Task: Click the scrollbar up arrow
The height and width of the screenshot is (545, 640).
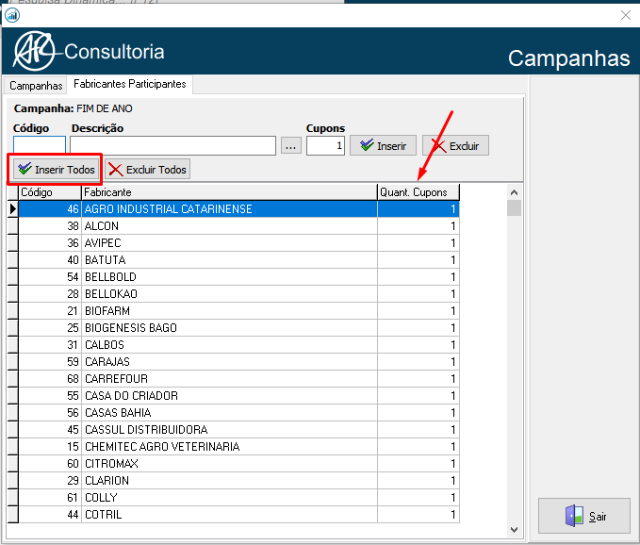Action: (515, 192)
